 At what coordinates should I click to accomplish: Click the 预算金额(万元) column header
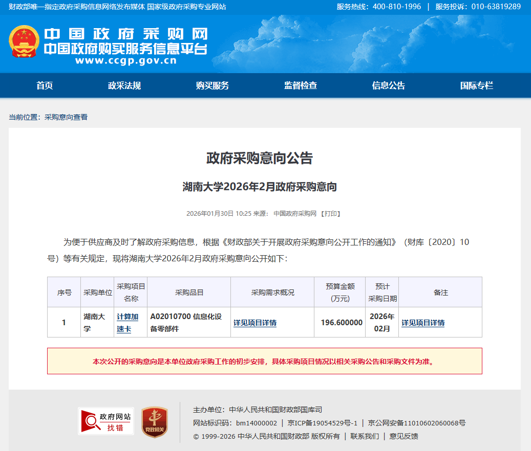pyautogui.click(x=340, y=292)
